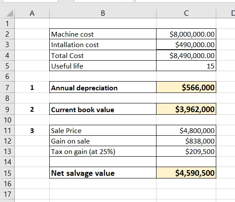Click question number 3 in column A
The height and width of the screenshot is (202, 235).
(x=32, y=130)
